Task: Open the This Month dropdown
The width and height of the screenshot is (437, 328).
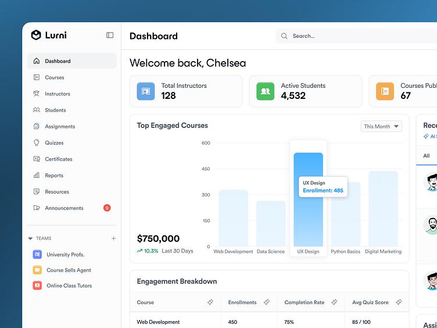Action: point(381,126)
